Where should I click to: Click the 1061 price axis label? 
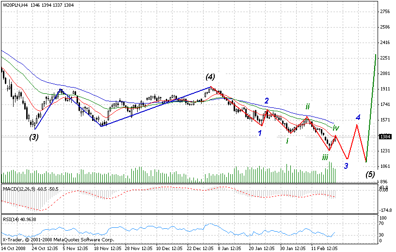click(x=385, y=166)
